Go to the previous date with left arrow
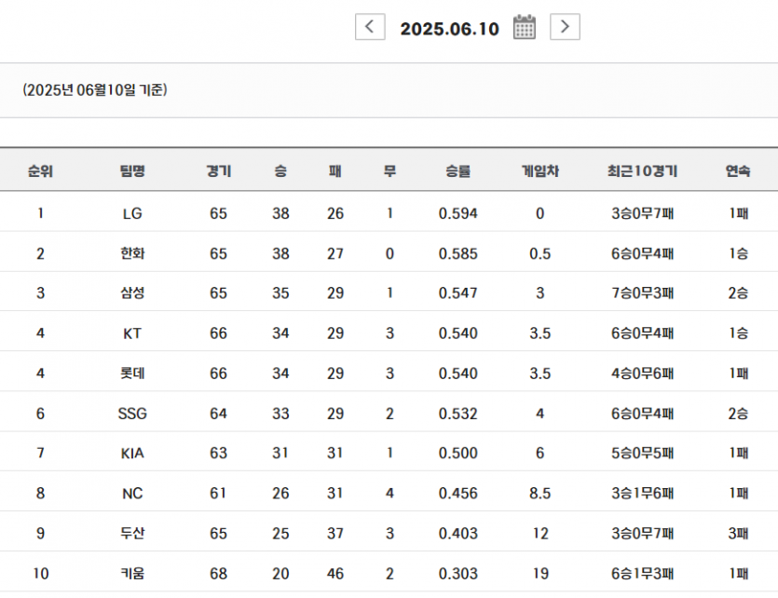 pos(370,27)
